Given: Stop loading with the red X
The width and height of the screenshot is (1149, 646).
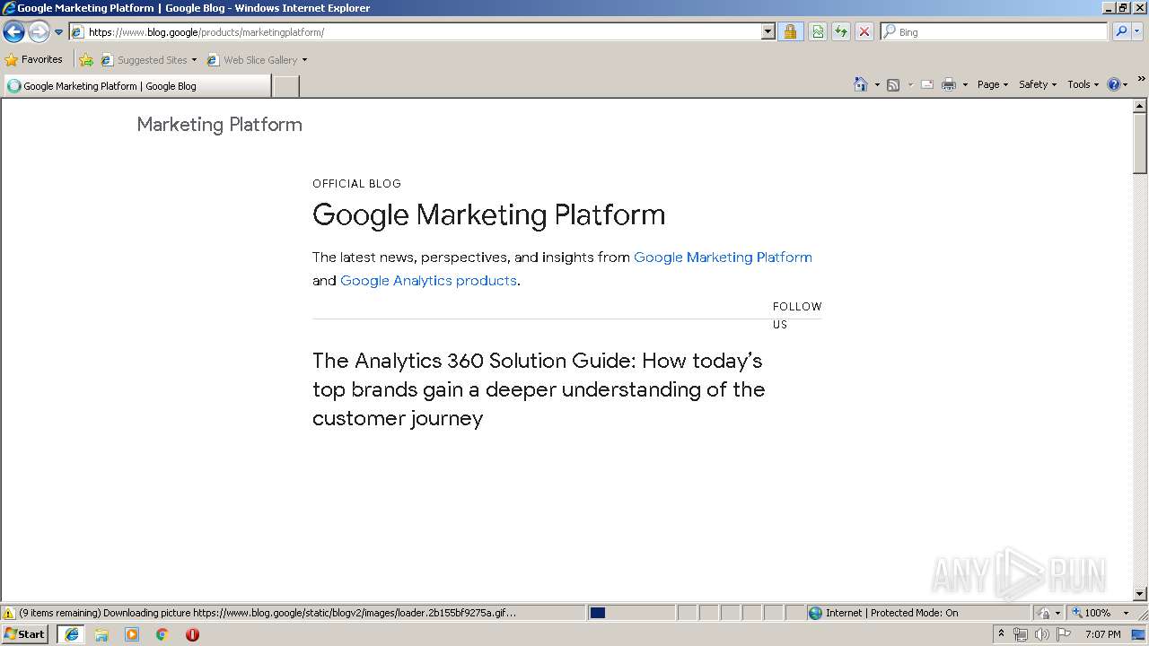Looking at the screenshot, I should coord(864,32).
